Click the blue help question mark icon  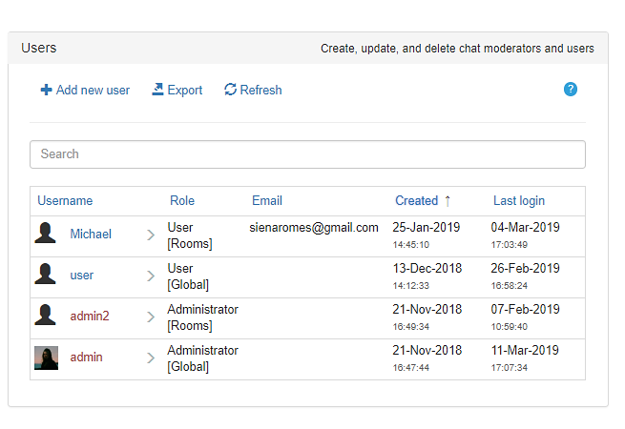571,90
